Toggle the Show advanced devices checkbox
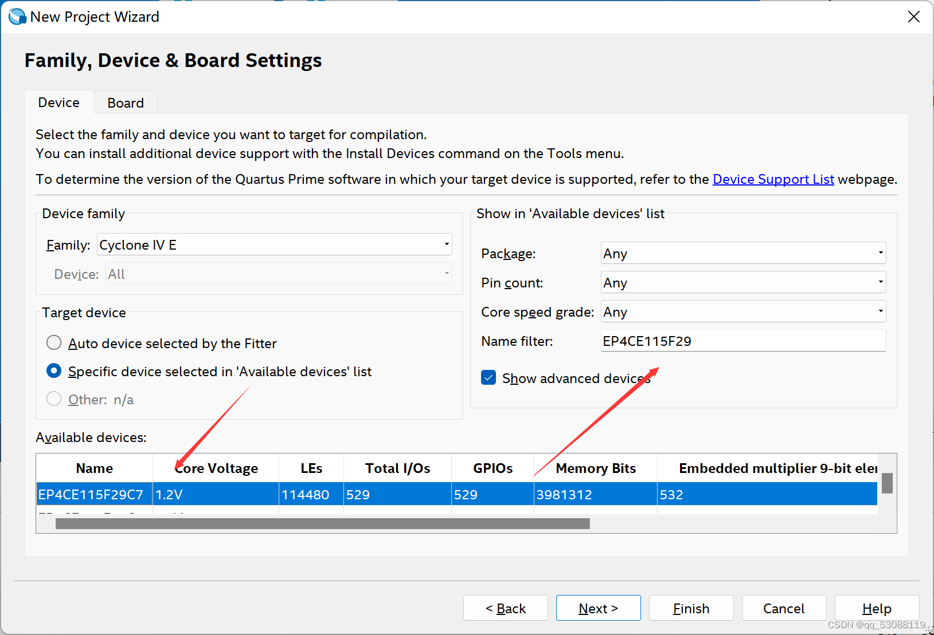The image size is (934, 635). pyautogui.click(x=489, y=378)
